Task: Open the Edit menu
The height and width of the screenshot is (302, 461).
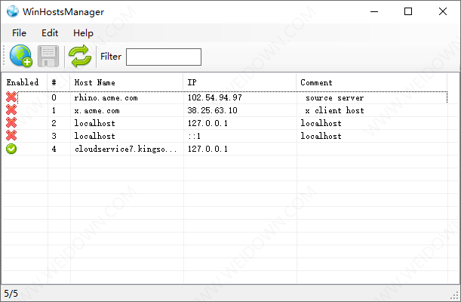Action: point(50,33)
